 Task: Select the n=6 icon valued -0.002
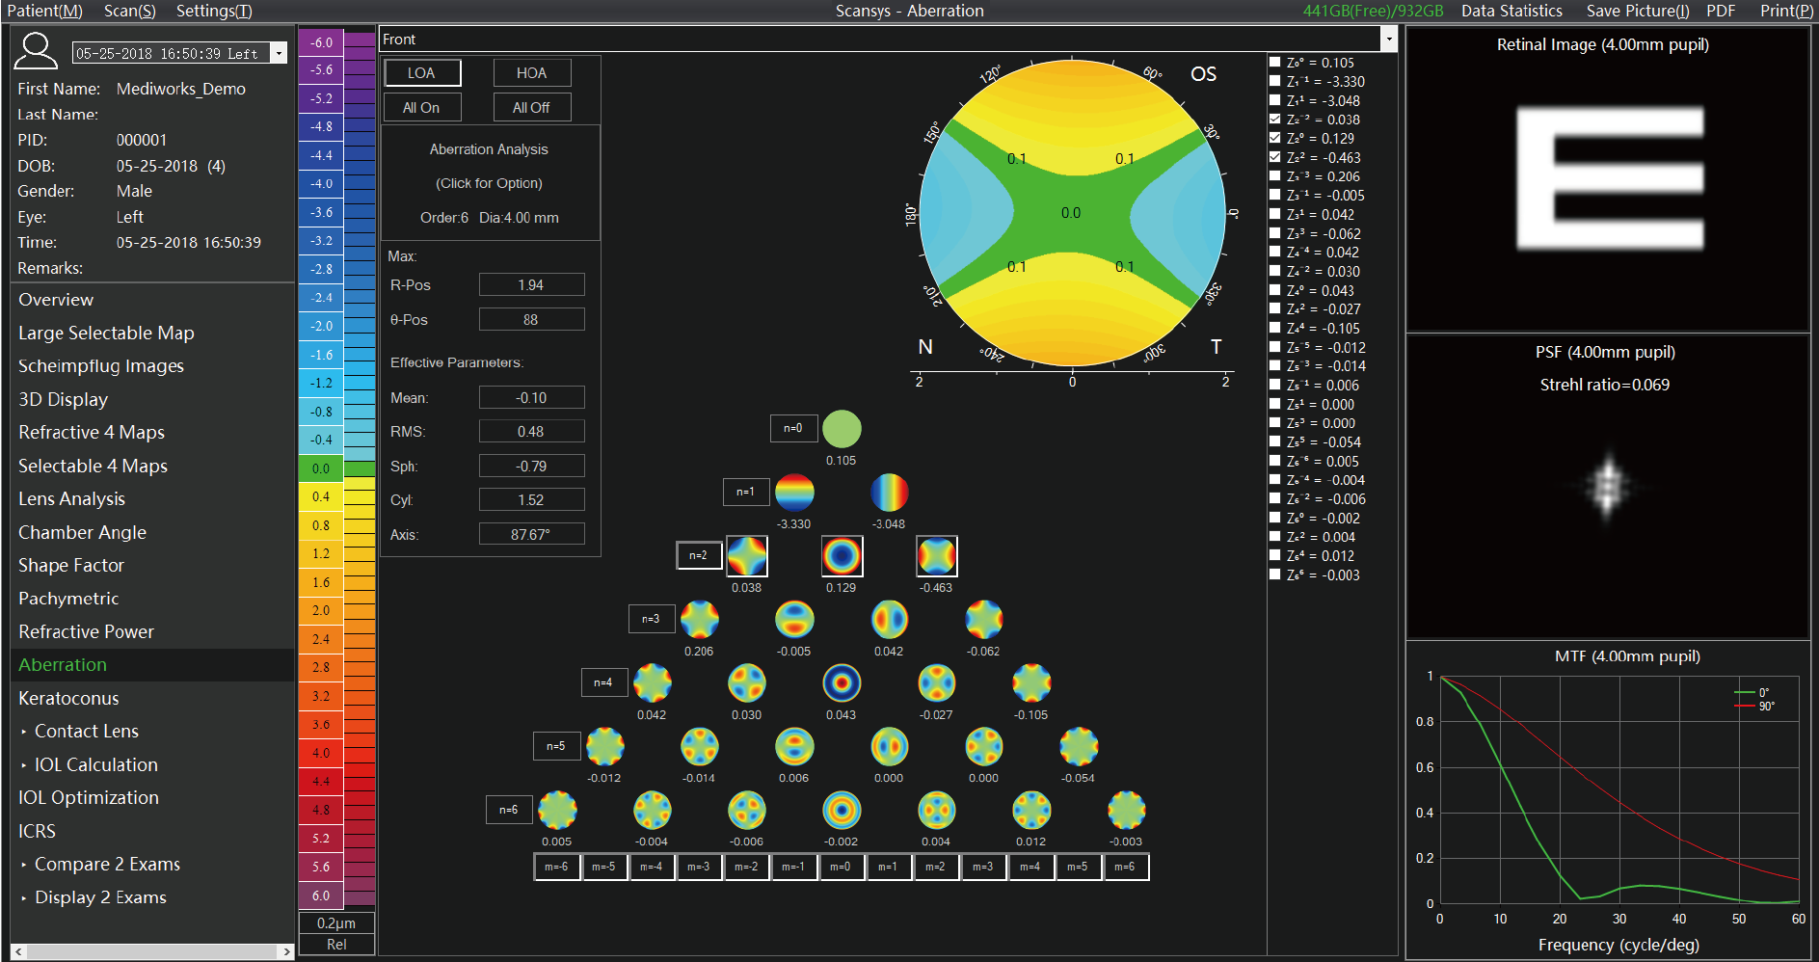[x=842, y=811]
